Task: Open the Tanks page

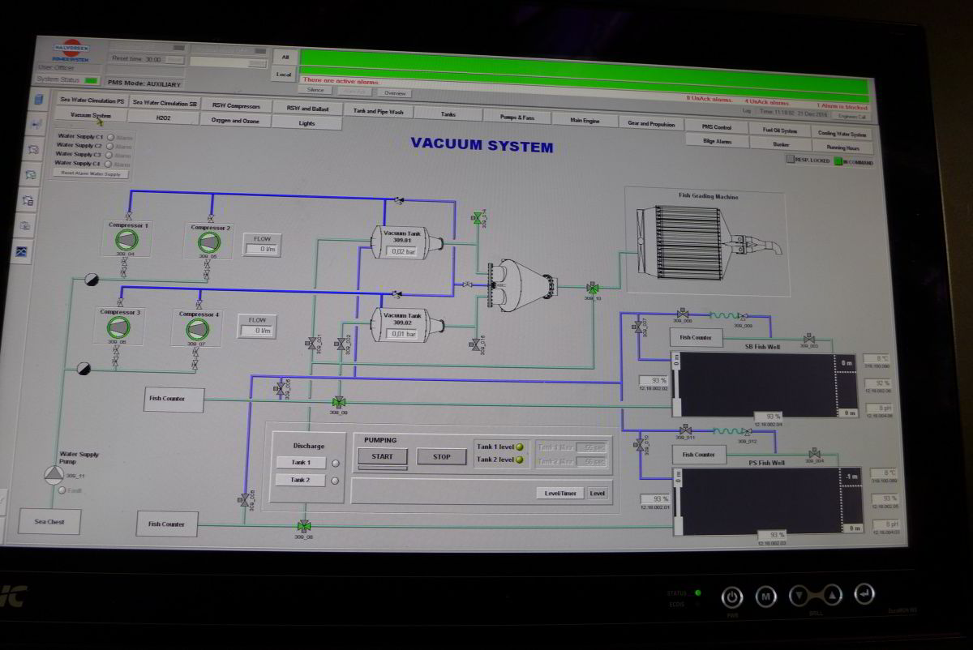Action: tap(448, 115)
